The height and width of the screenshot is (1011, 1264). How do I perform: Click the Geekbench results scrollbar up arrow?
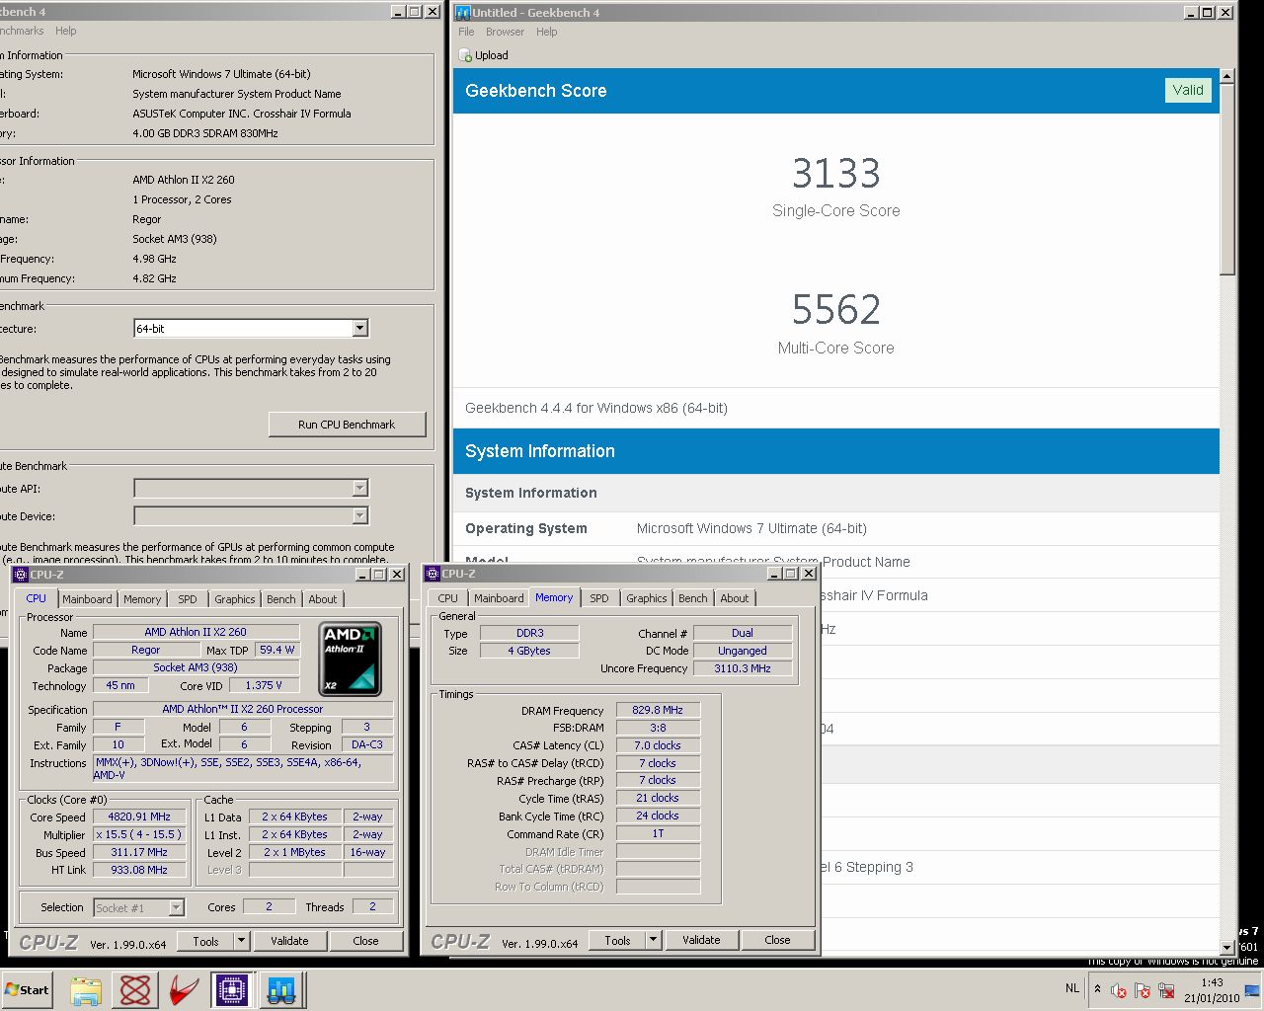1227,76
